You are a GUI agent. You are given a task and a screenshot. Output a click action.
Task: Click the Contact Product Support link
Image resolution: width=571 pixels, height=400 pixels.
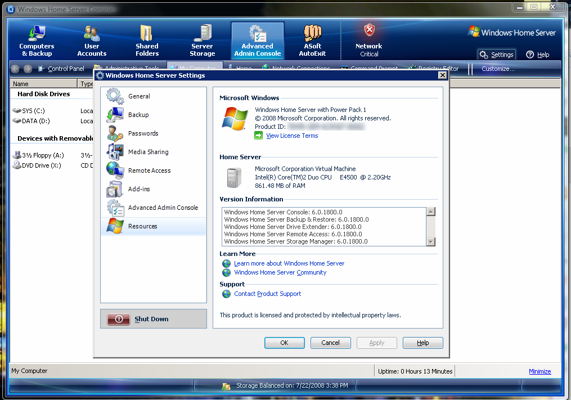click(x=267, y=294)
